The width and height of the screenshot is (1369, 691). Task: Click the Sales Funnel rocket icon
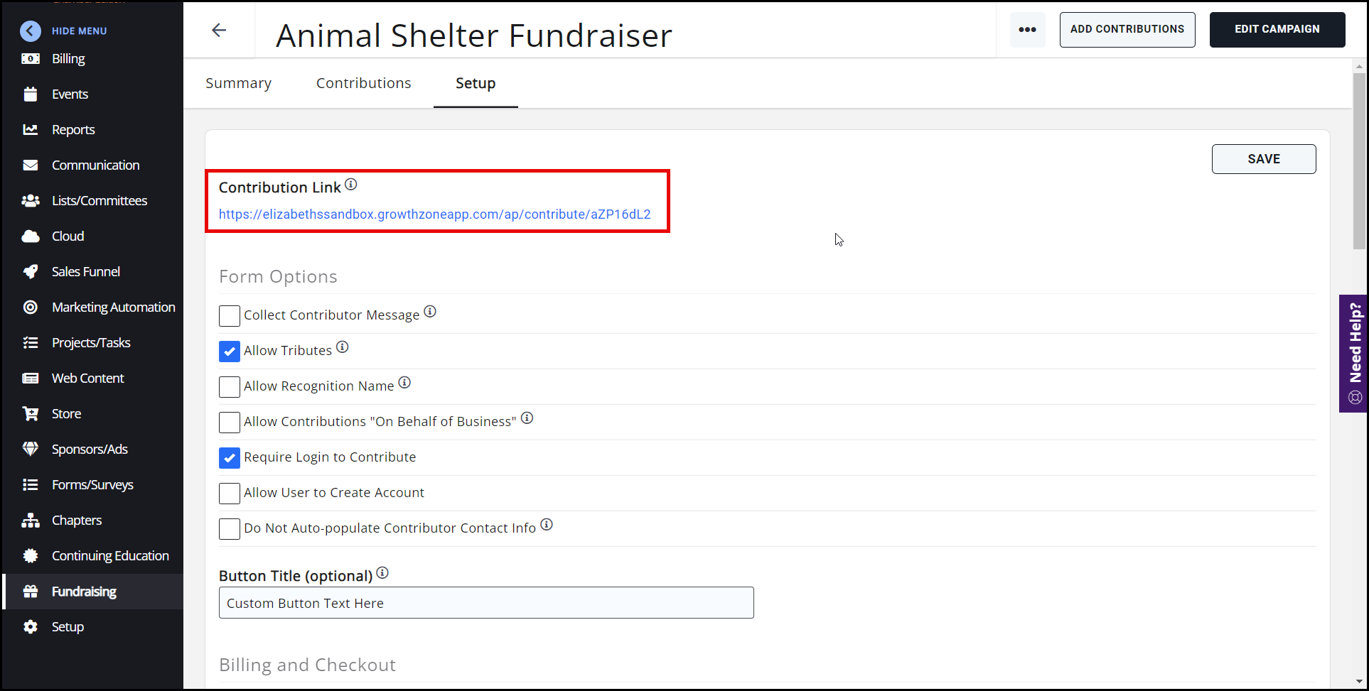(x=31, y=272)
